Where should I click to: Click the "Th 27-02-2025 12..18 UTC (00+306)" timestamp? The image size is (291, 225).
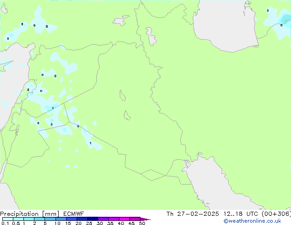point(229,214)
